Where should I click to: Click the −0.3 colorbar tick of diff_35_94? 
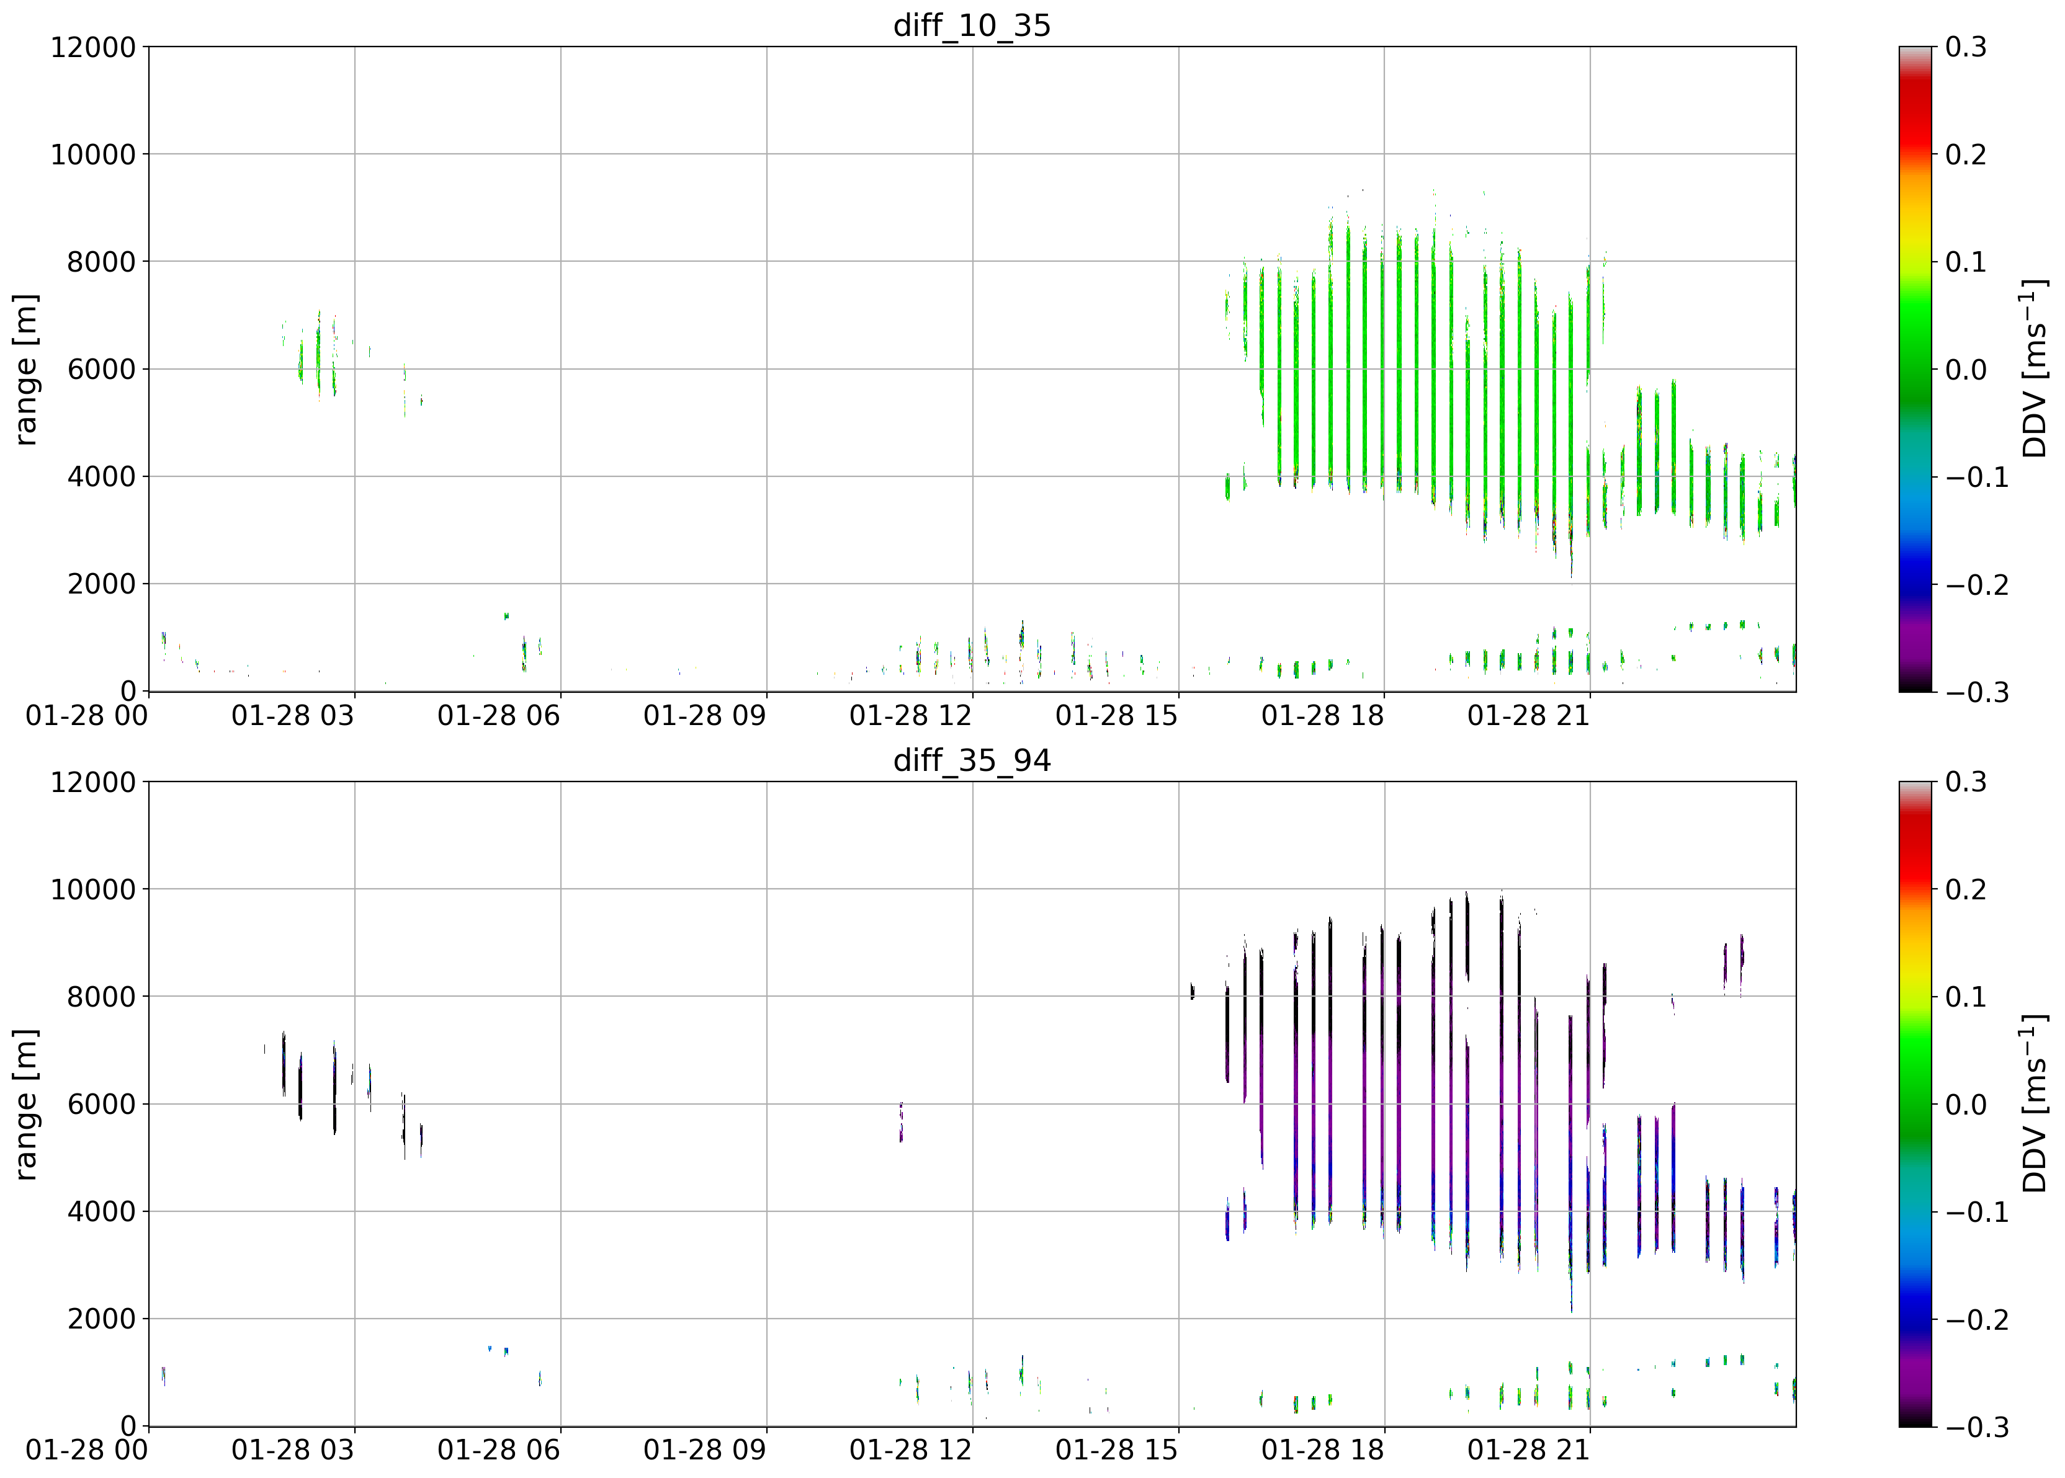1977,1427
